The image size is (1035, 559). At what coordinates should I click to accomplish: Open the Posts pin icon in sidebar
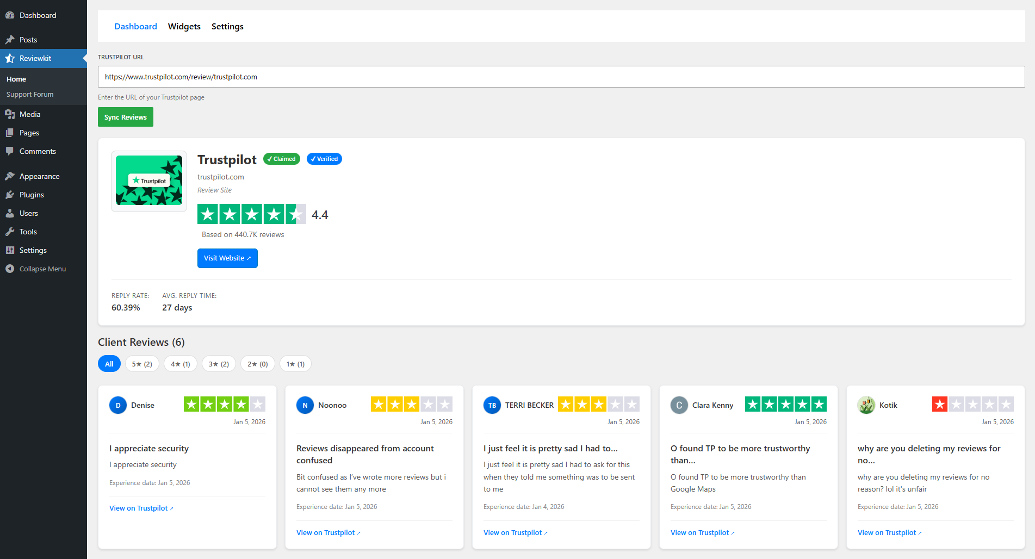pyautogui.click(x=10, y=40)
